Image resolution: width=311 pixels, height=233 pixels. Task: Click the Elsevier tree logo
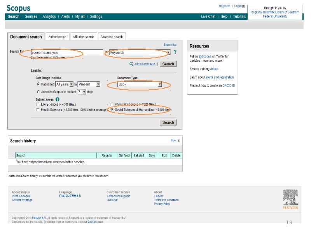click(x=290, y=198)
